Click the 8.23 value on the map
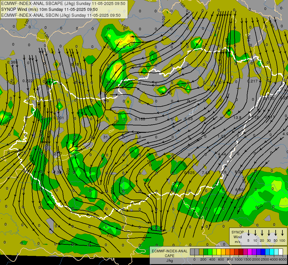This screenshot has height=265, width=288. pyautogui.click(x=239, y=172)
